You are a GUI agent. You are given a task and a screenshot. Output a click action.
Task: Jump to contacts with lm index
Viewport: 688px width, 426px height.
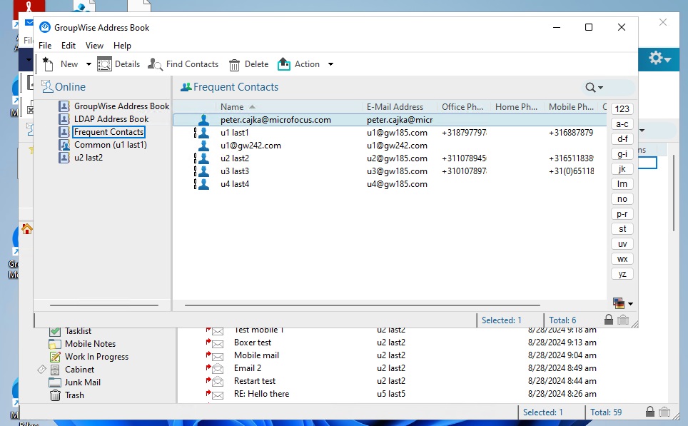622,184
